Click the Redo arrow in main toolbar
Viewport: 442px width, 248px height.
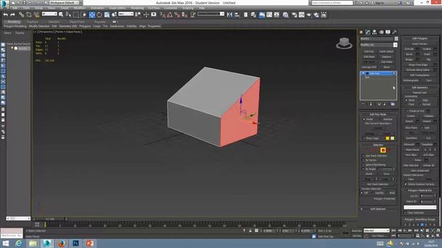point(12,14)
